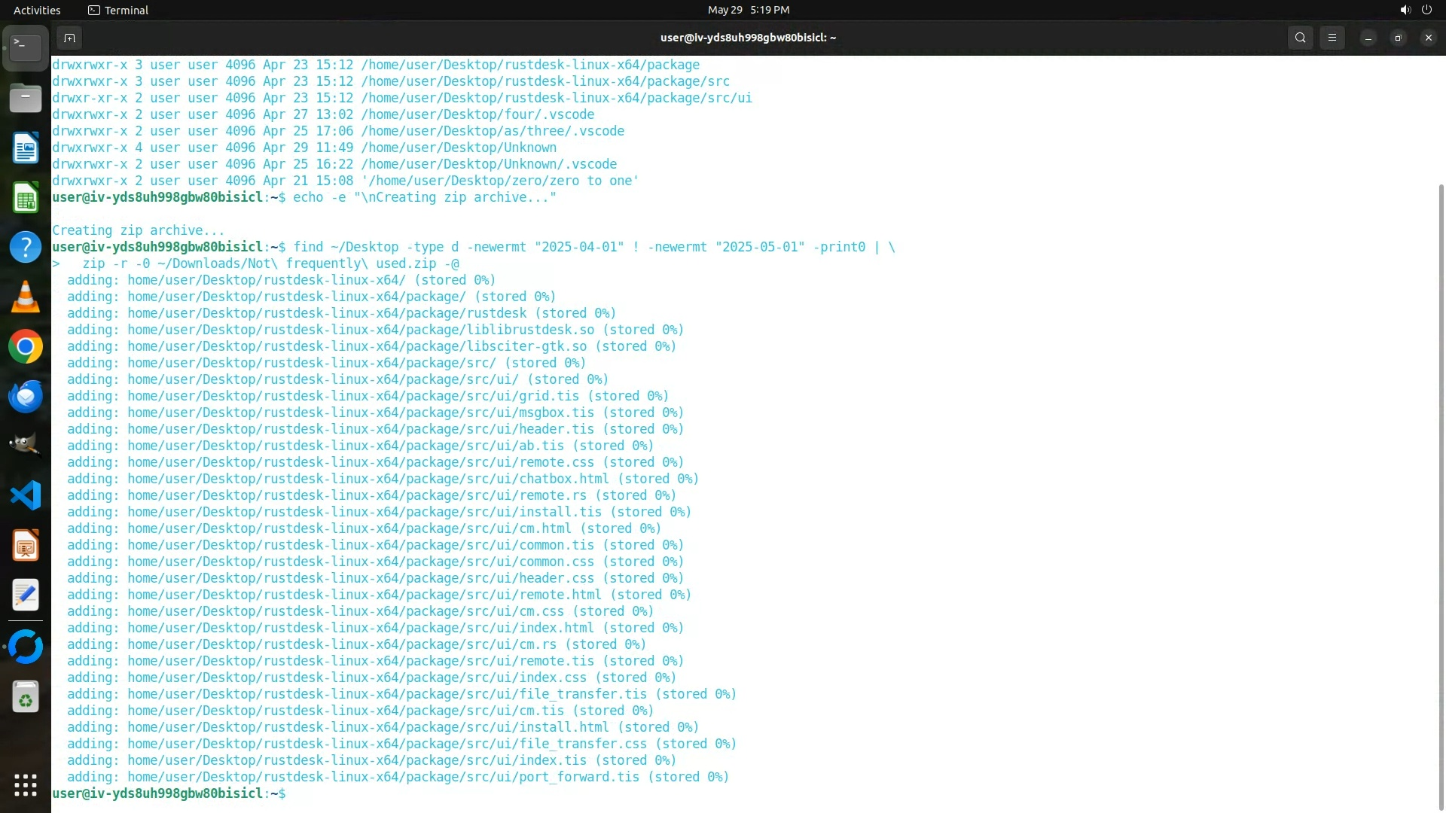Launch the Files manager from dock
Screen dimensions: 1446x813
coord(26,99)
